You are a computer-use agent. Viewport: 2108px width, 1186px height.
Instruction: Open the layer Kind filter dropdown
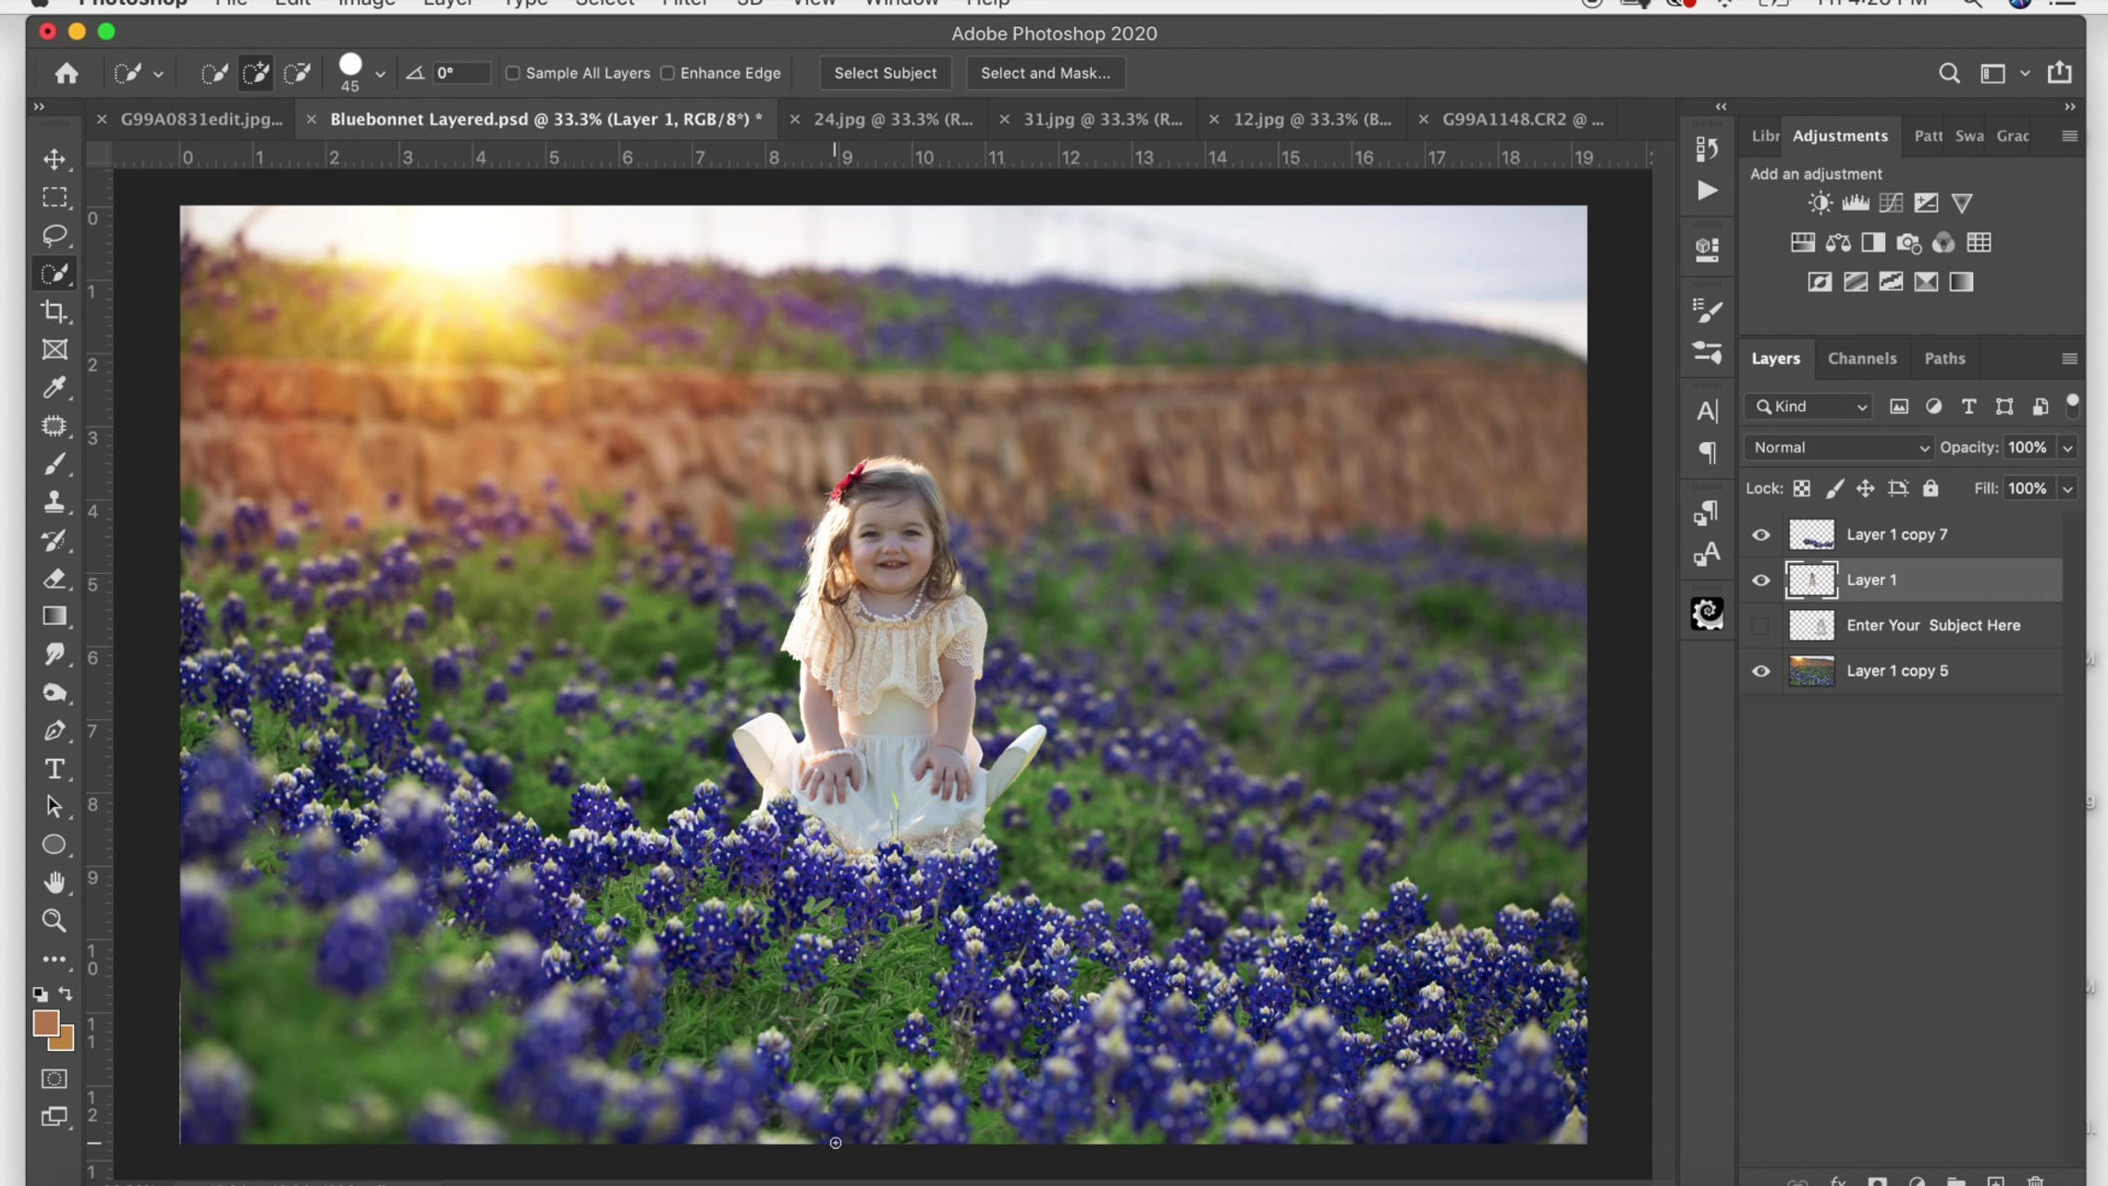coord(1808,407)
